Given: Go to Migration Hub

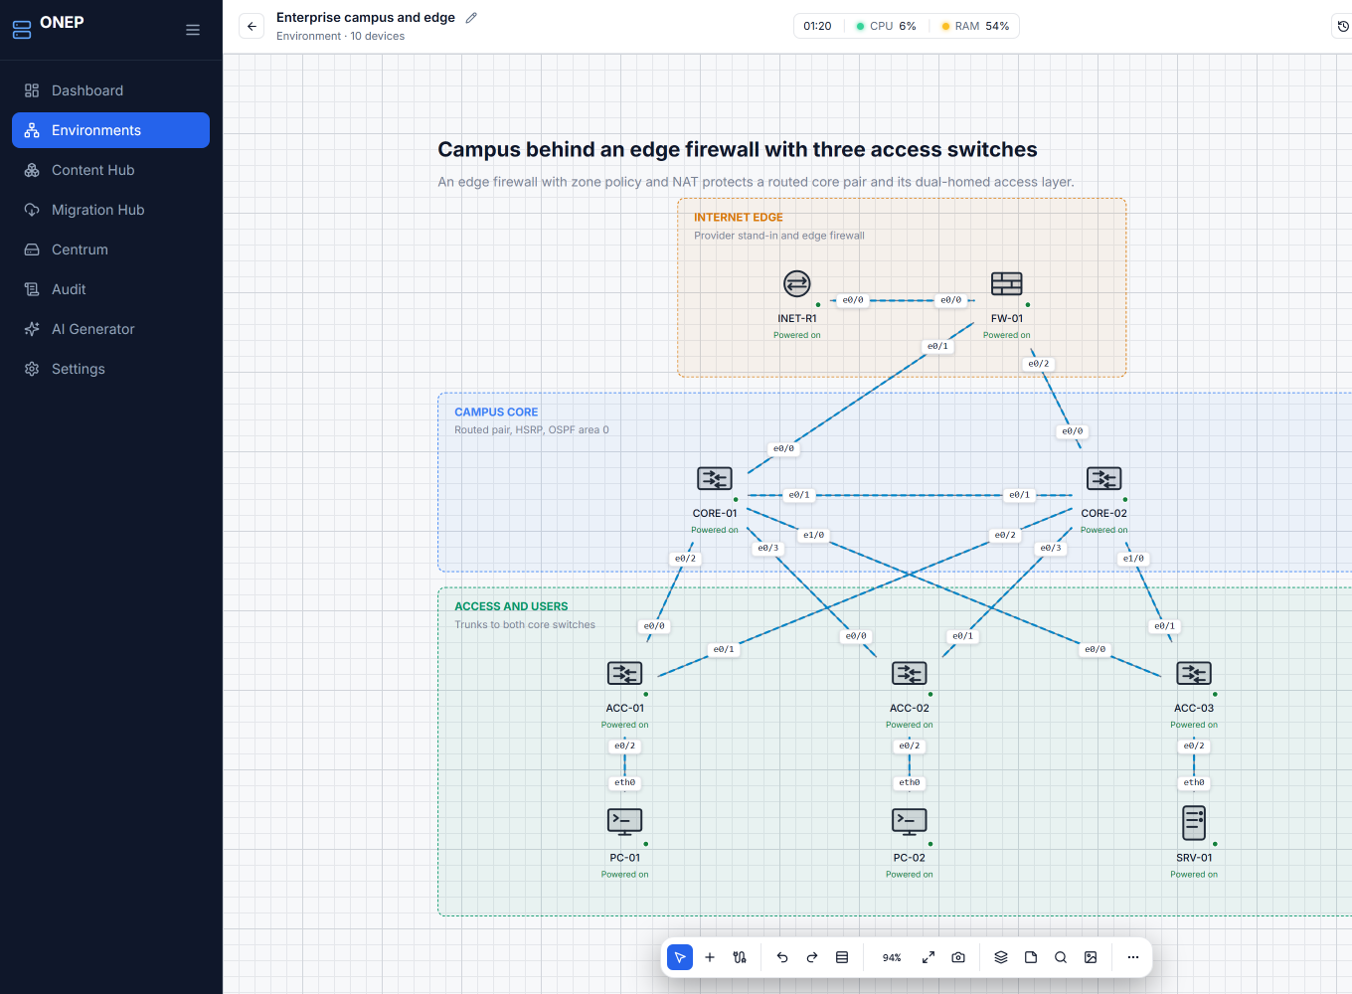Looking at the screenshot, I should [110, 210].
